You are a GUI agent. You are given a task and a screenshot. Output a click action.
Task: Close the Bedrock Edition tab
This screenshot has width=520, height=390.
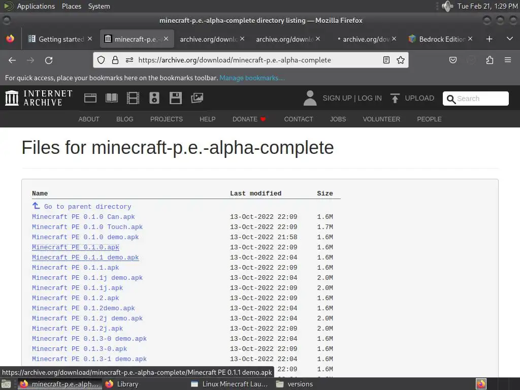(x=470, y=39)
